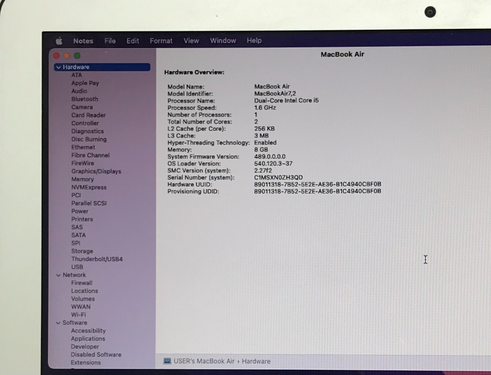Click the Hardware Overview heading

(x=194, y=72)
